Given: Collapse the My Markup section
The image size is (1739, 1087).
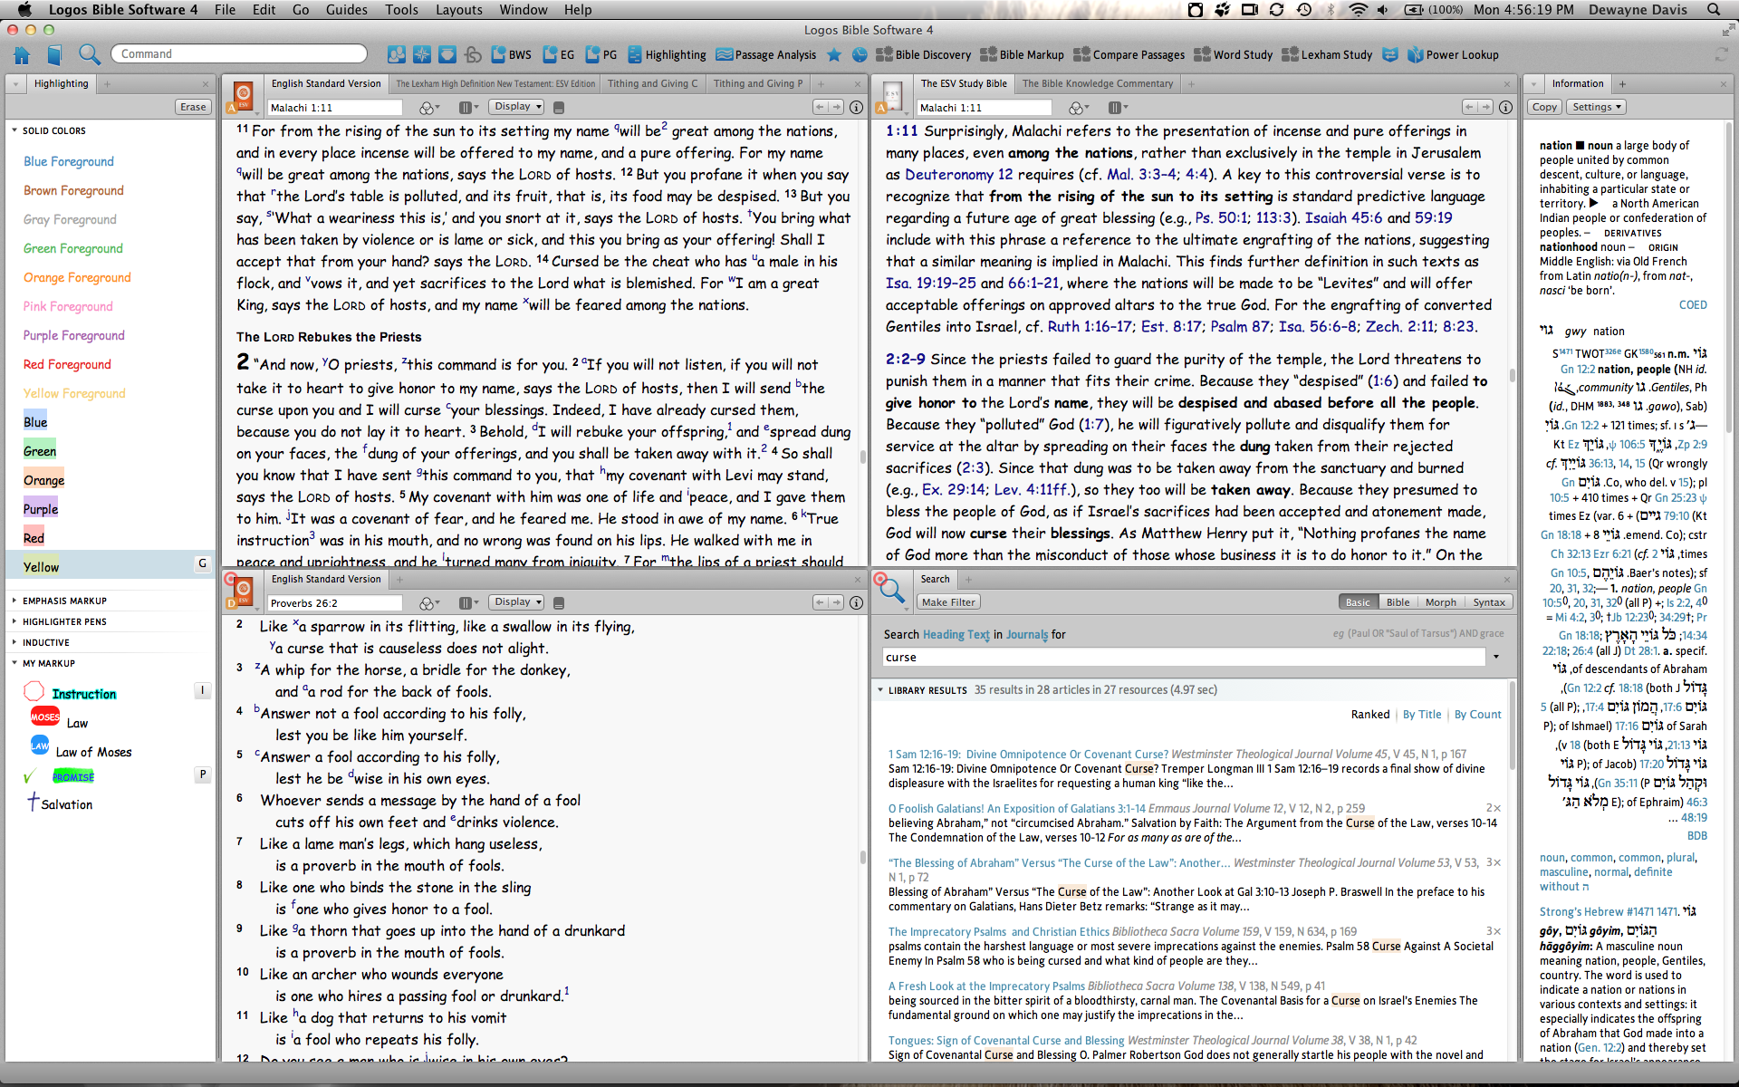Looking at the screenshot, I should 14,663.
